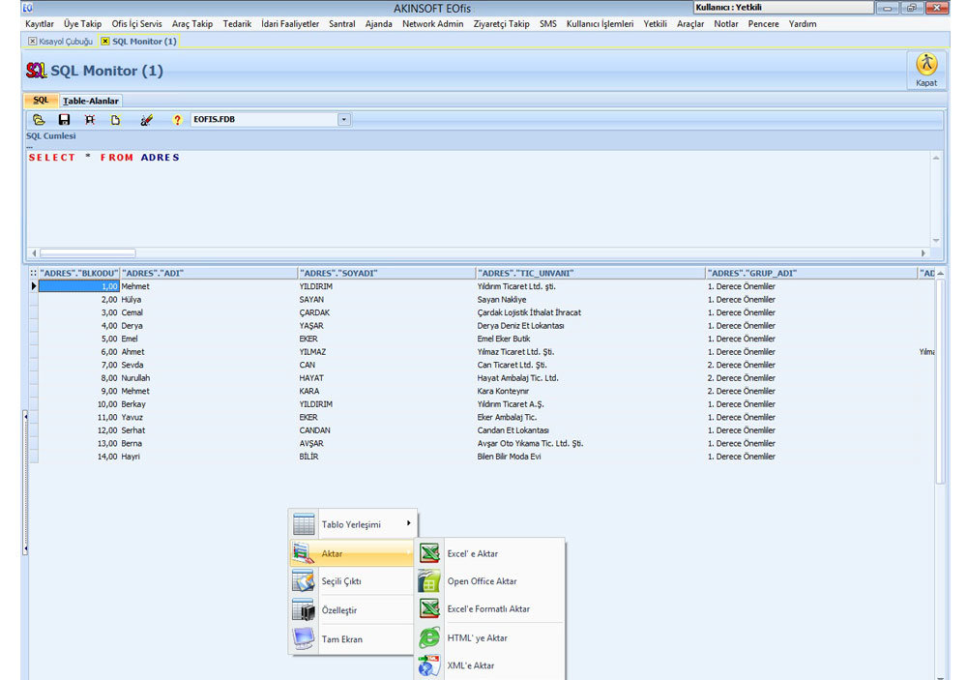Open the Network Admin menu
The image size is (967, 680).
point(433,24)
